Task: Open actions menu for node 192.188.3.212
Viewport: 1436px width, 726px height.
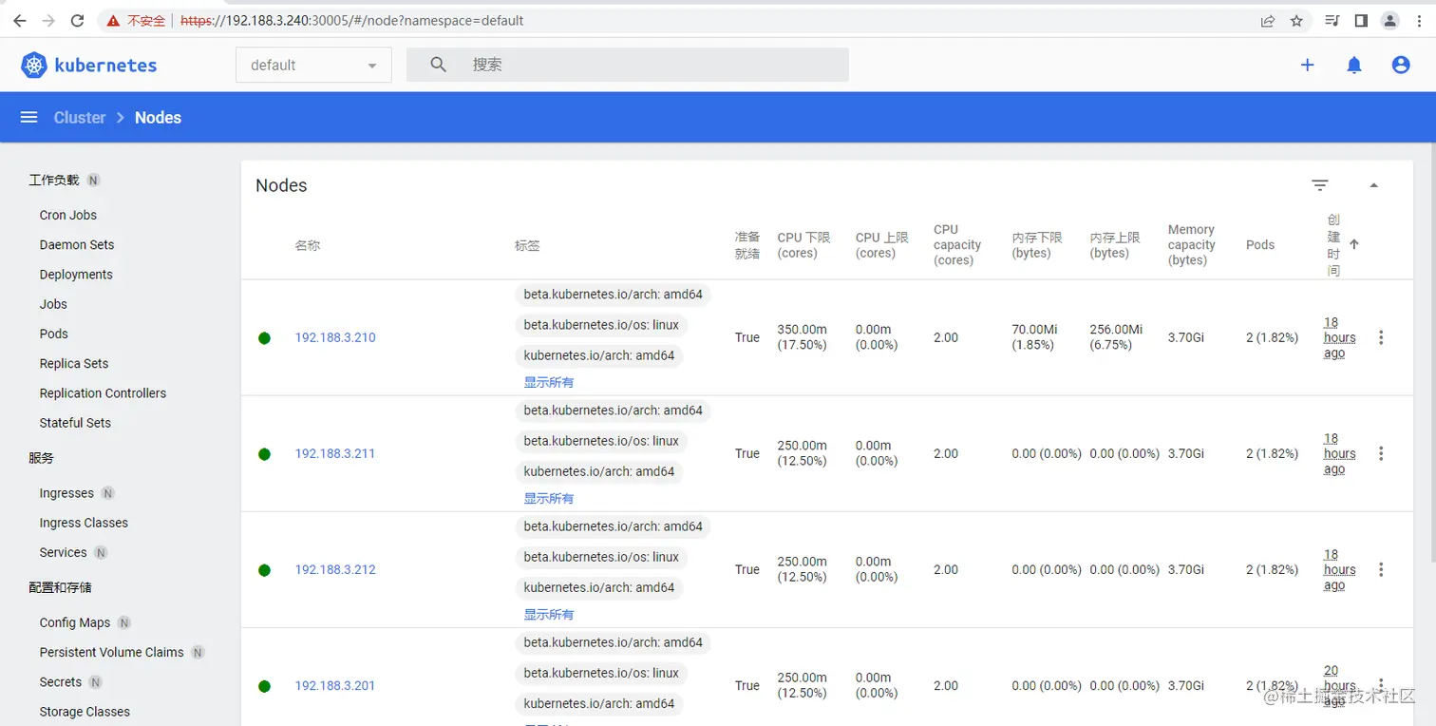Action: pos(1381,569)
